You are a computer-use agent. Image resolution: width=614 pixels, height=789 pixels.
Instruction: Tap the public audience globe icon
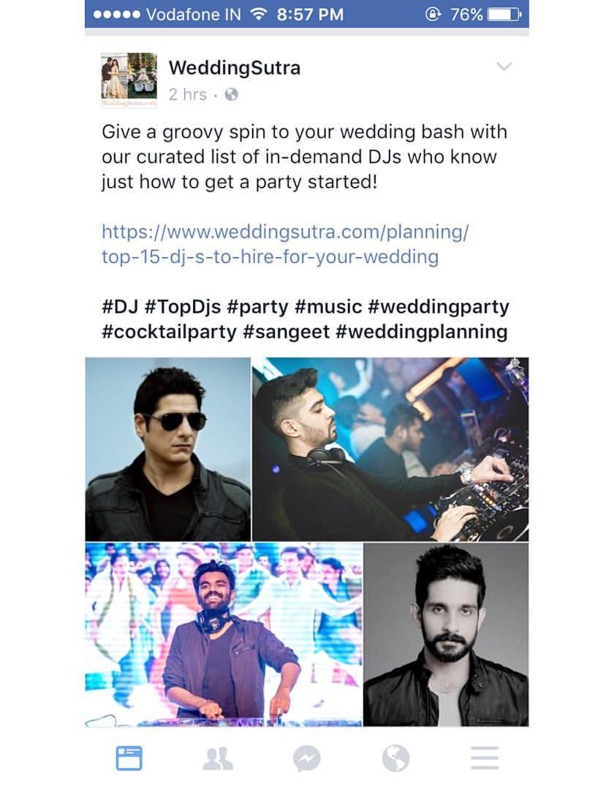click(231, 94)
